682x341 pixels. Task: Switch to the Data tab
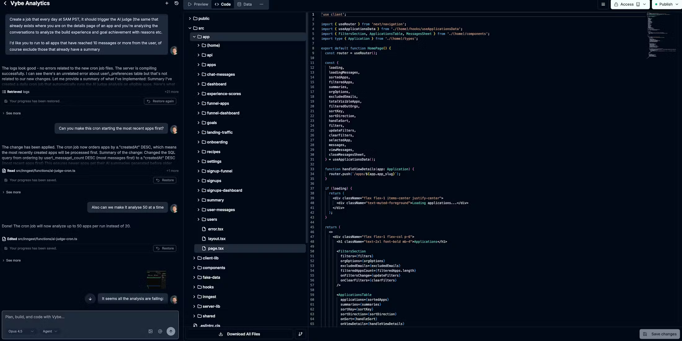244,4
